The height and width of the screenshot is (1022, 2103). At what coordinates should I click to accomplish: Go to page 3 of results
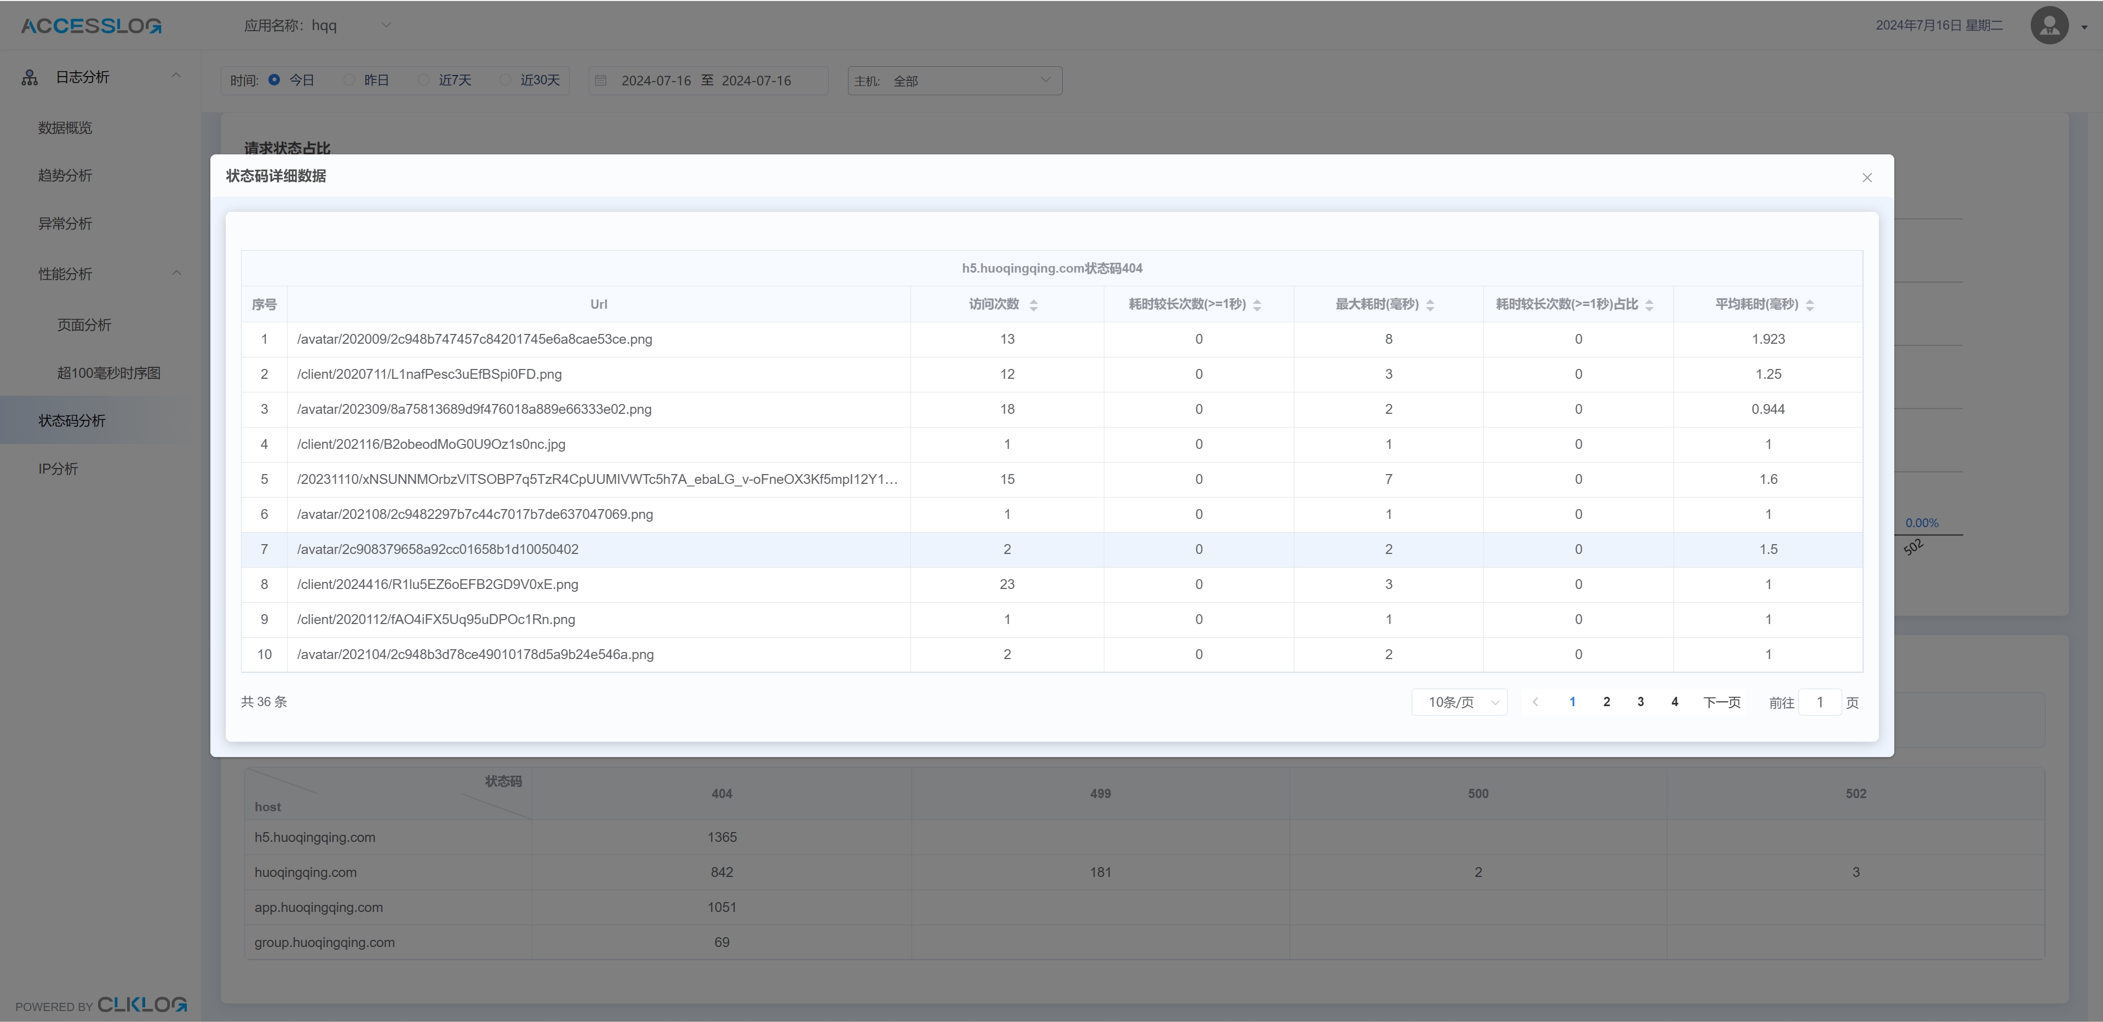(1640, 702)
